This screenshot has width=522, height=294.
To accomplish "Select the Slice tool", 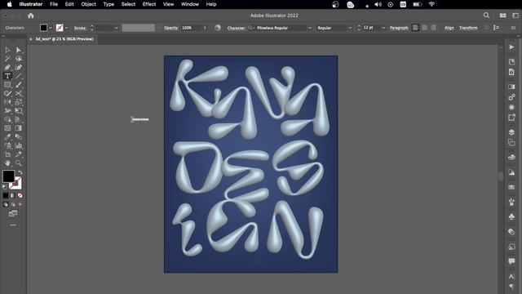I will click(19, 154).
